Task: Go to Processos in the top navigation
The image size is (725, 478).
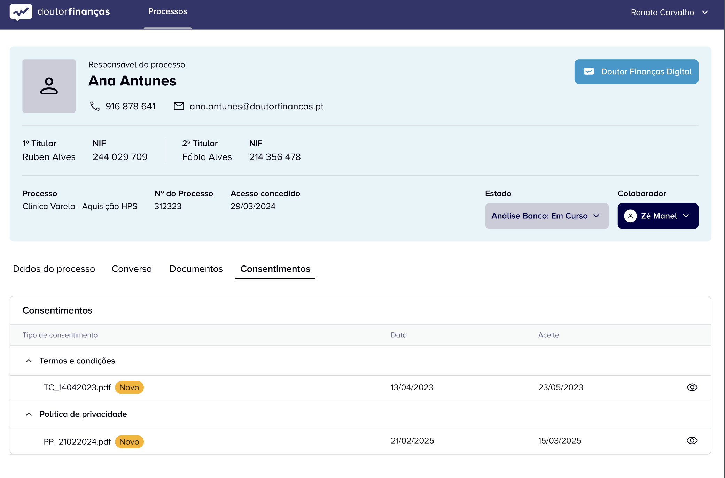Action: point(167,12)
